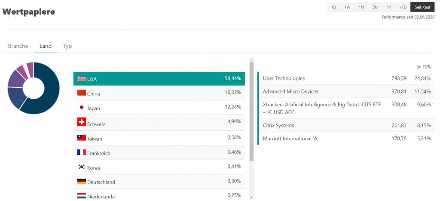Select the Niederlande row label

pos(101,197)
